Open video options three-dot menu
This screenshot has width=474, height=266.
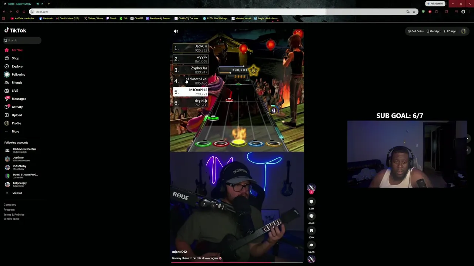298,31
